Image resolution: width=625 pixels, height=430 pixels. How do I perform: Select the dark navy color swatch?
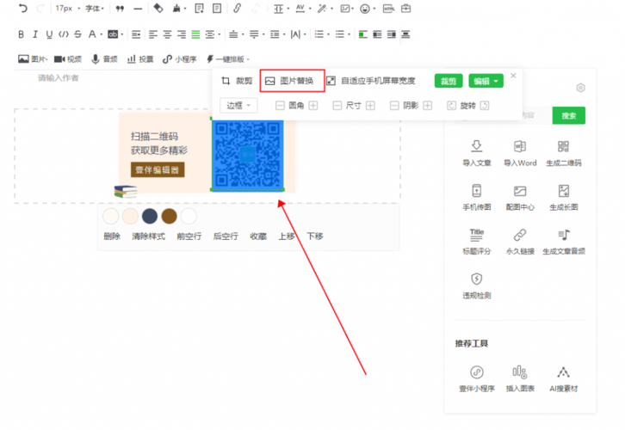click(x=150, y=216)
